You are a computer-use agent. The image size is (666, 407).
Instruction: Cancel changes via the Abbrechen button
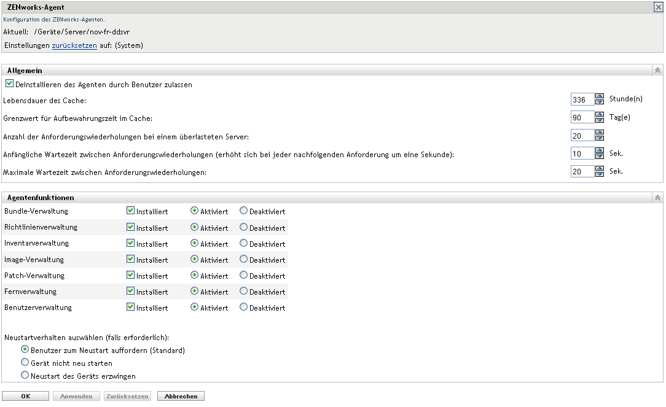181,395
